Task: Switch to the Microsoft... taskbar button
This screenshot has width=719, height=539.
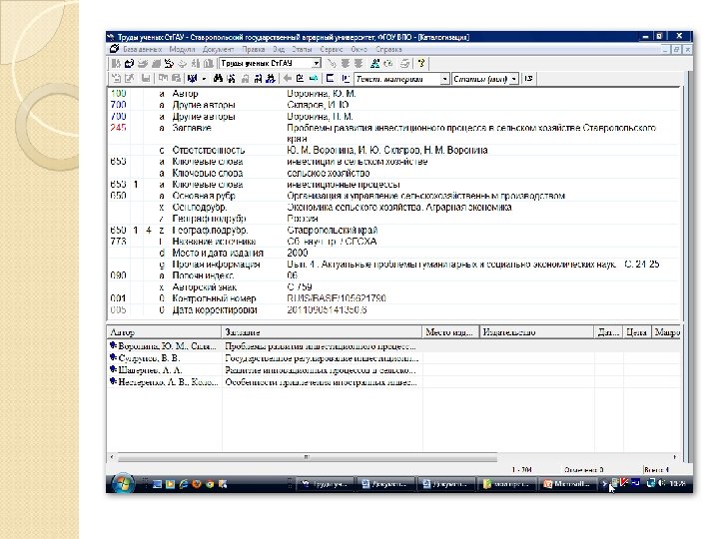Action: pos(567,483)
